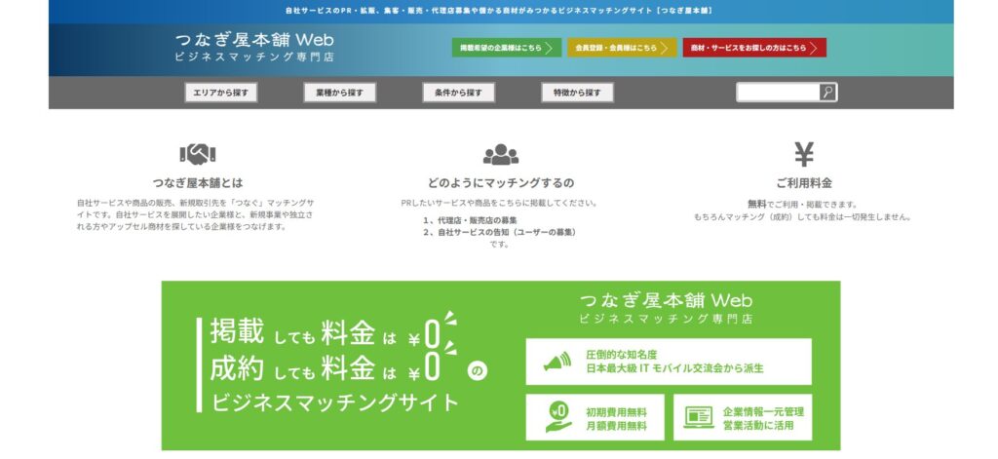Click the つなぎ屋本舗 Web header logo
998x459 pixels.
click(253, 47)
